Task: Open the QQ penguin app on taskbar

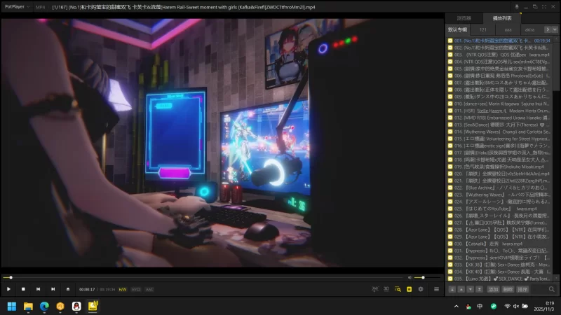Action: click(x=76, y=307)
